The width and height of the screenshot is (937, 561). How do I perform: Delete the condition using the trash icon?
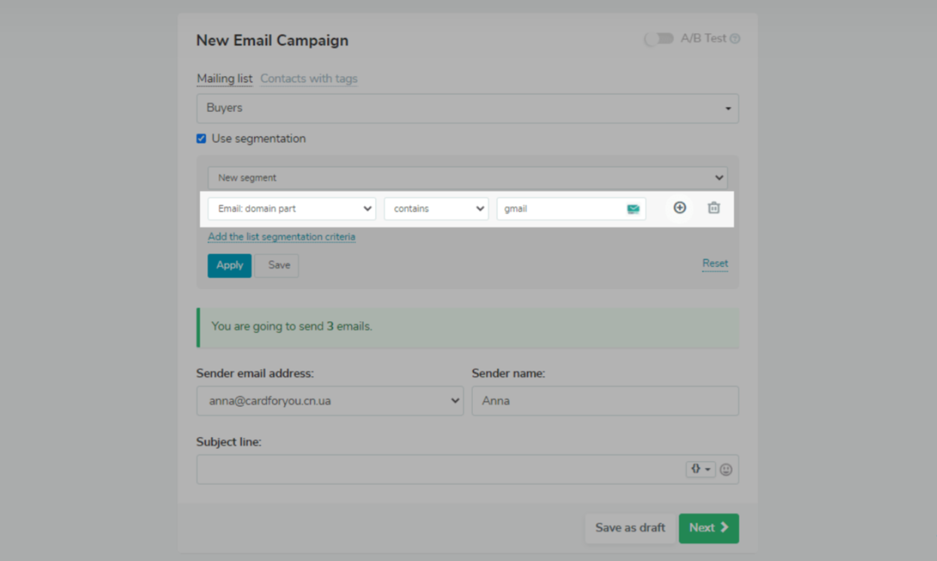[713, 208]
